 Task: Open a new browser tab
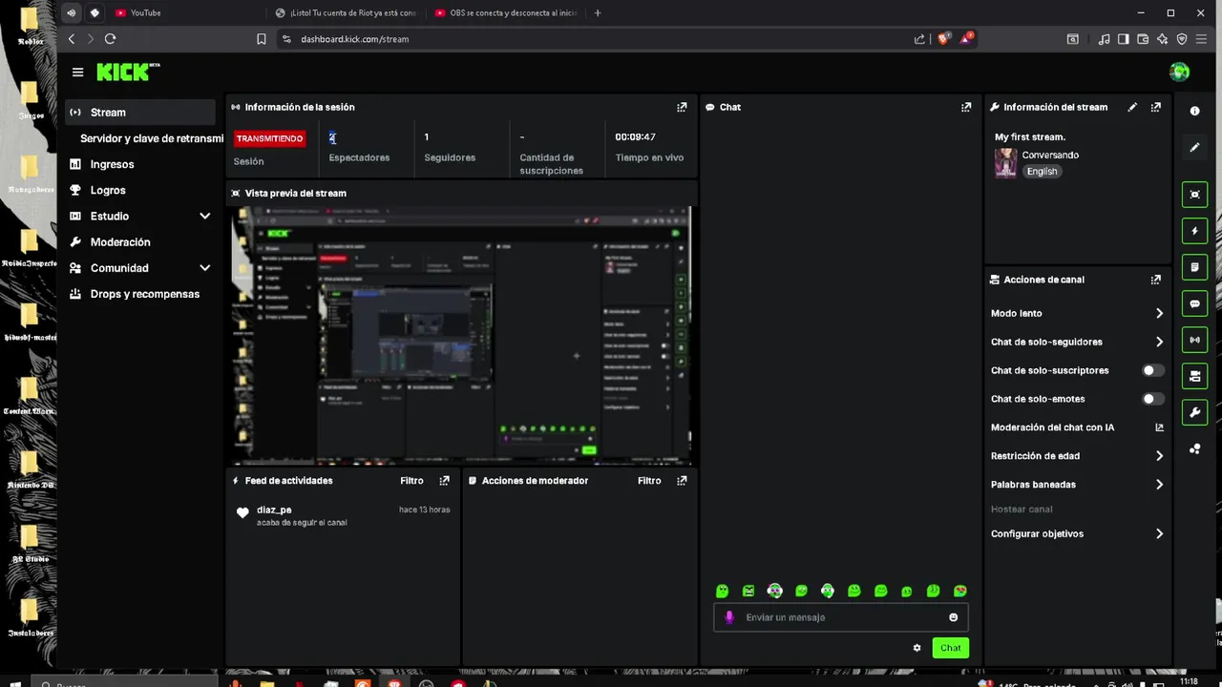pyautogui.click(x=598, y=13)
